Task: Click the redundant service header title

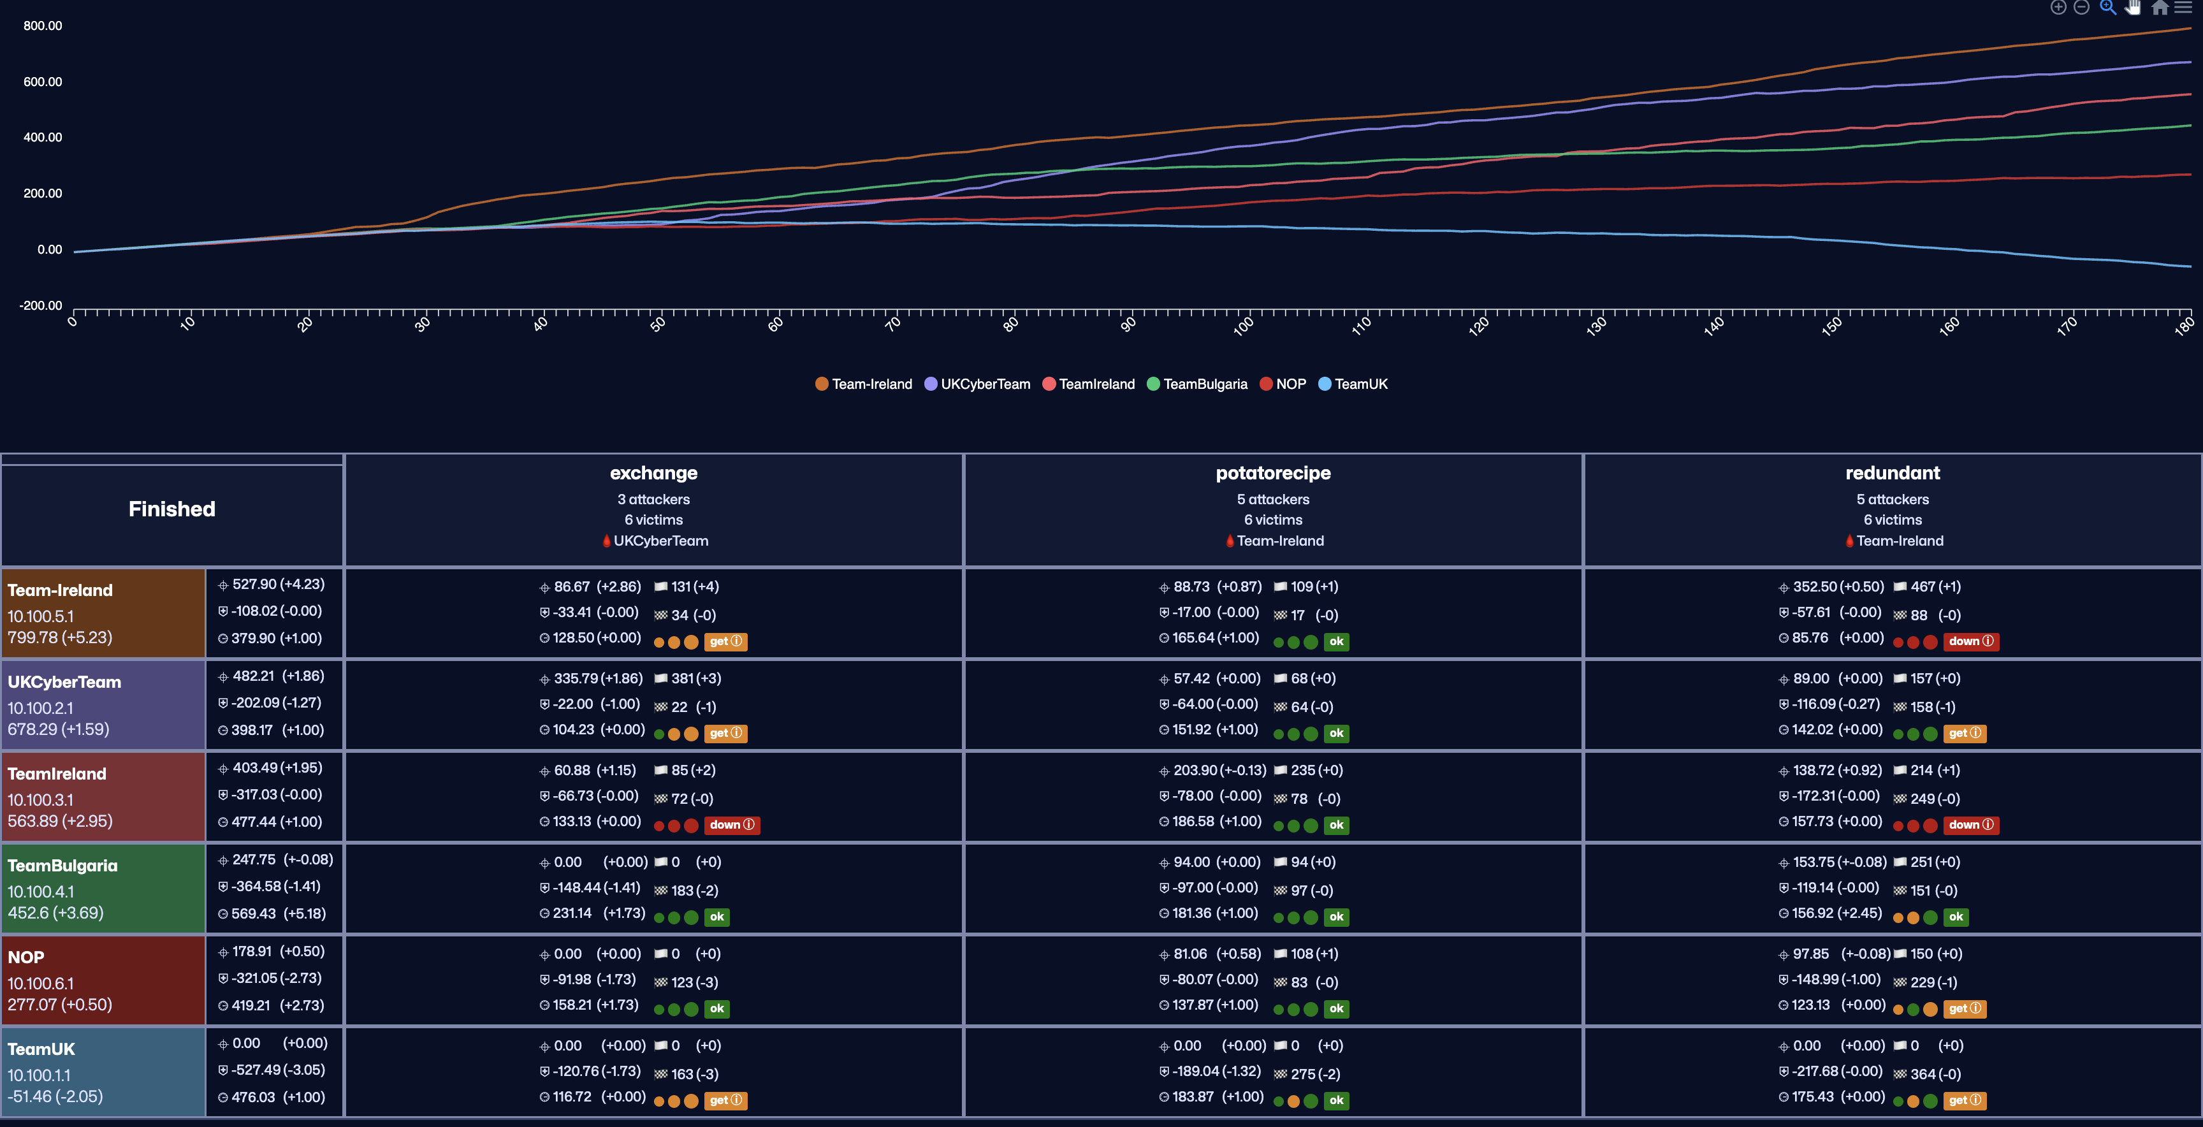Action: pos(1892,473)
